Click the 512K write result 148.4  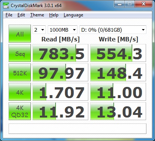tap(118, 72)
